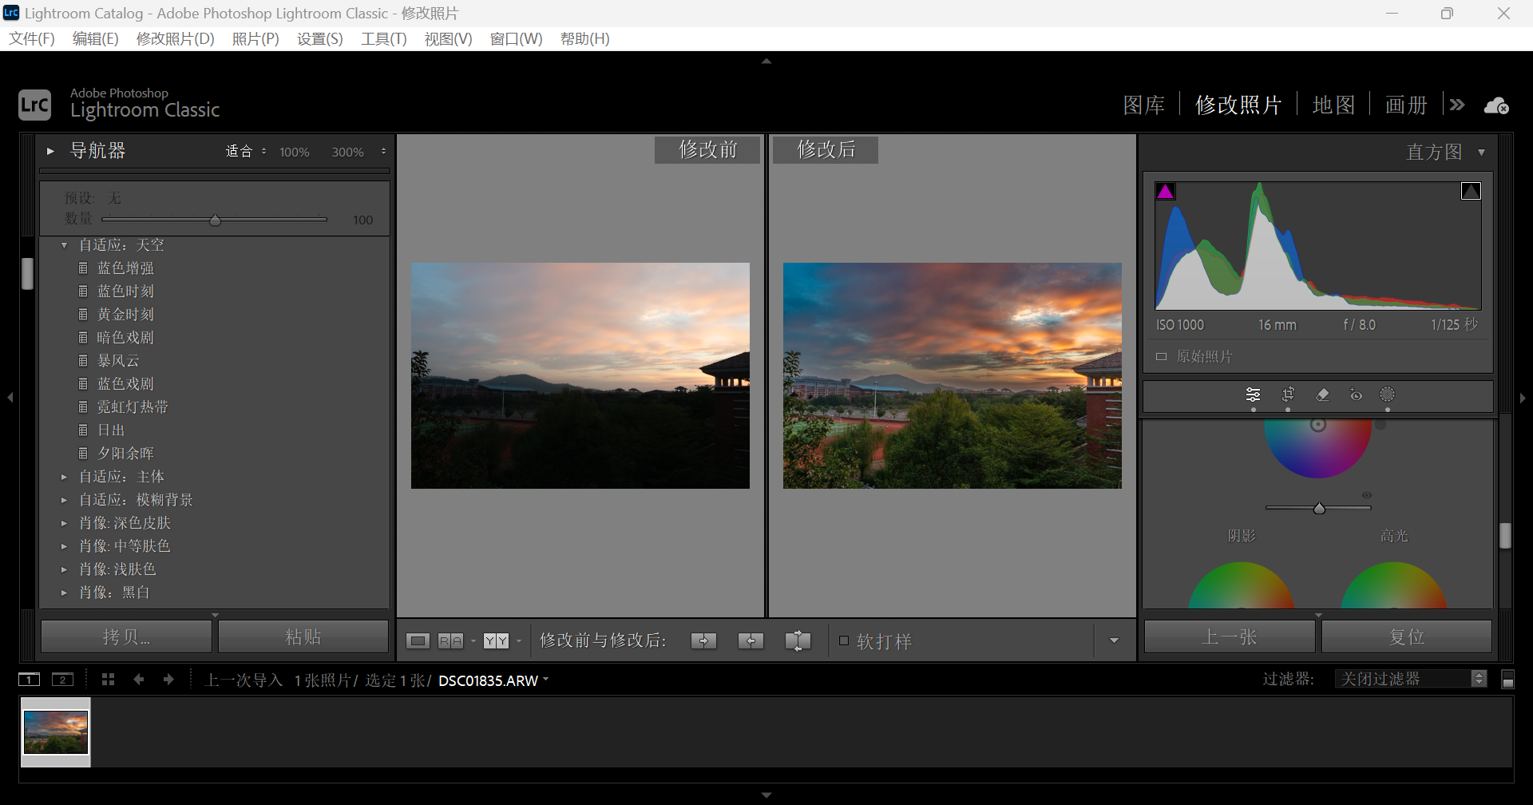1533x805 pixels.
Task: Enable the 软打样 soft proofing checkbox
Action: pos(844,640)
